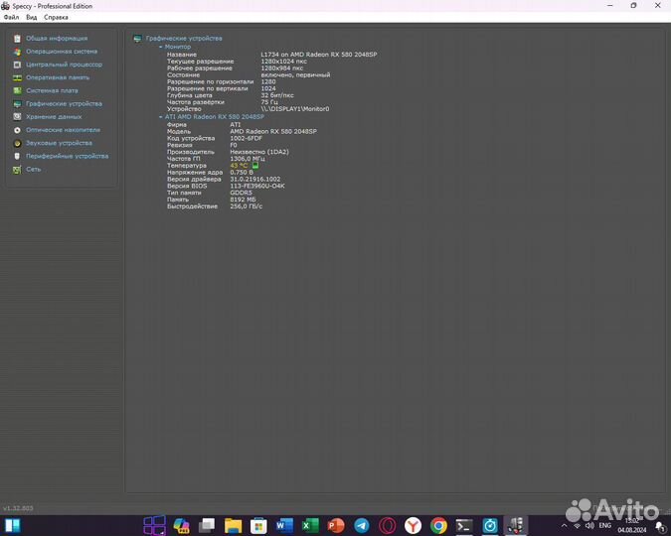The image size is (671, 536).
Task: Click the ENG language indicator
Action: [604, 525]
